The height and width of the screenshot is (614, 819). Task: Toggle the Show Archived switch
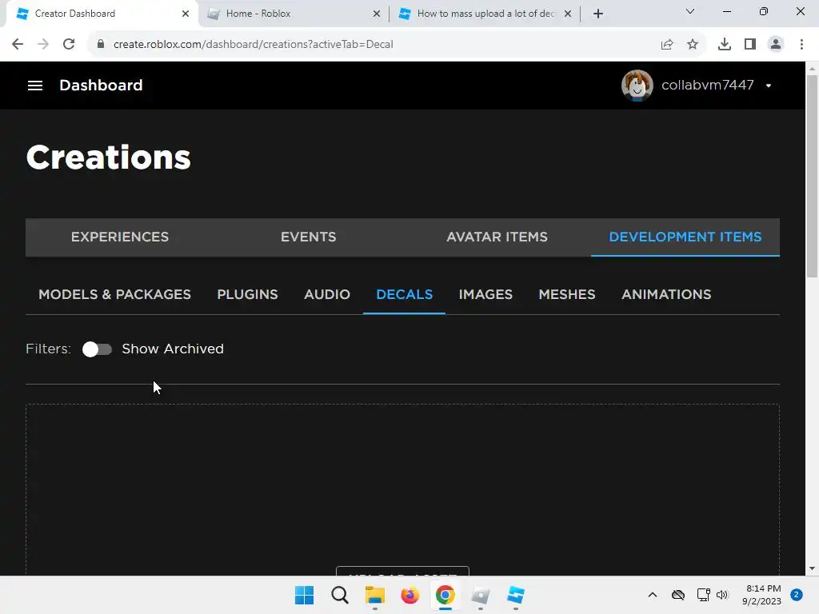pos(97,349)
